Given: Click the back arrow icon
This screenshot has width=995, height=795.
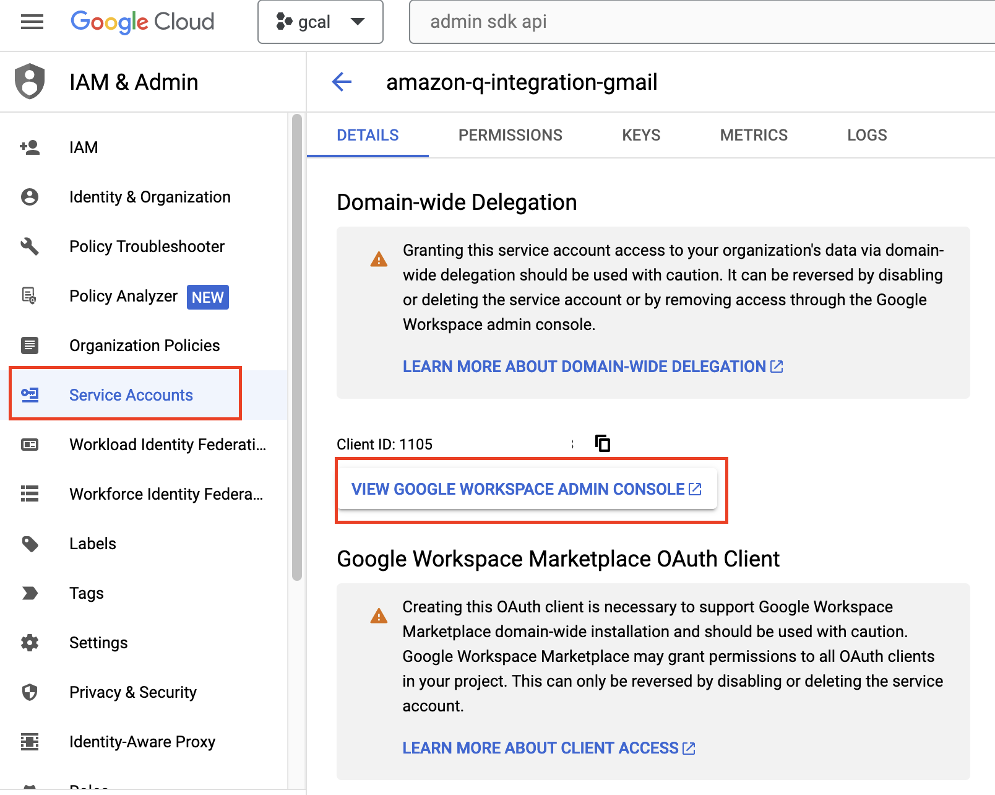Looking at the screenshot, I should click(342, 82).
